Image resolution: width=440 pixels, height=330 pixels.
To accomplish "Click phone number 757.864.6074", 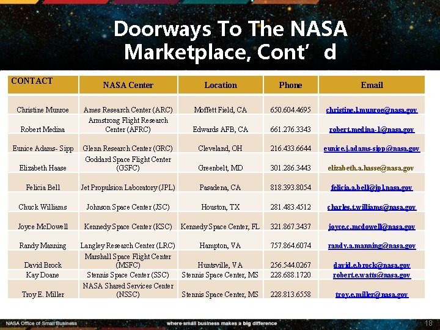I will pyautogui.click(x=290, y=246).
